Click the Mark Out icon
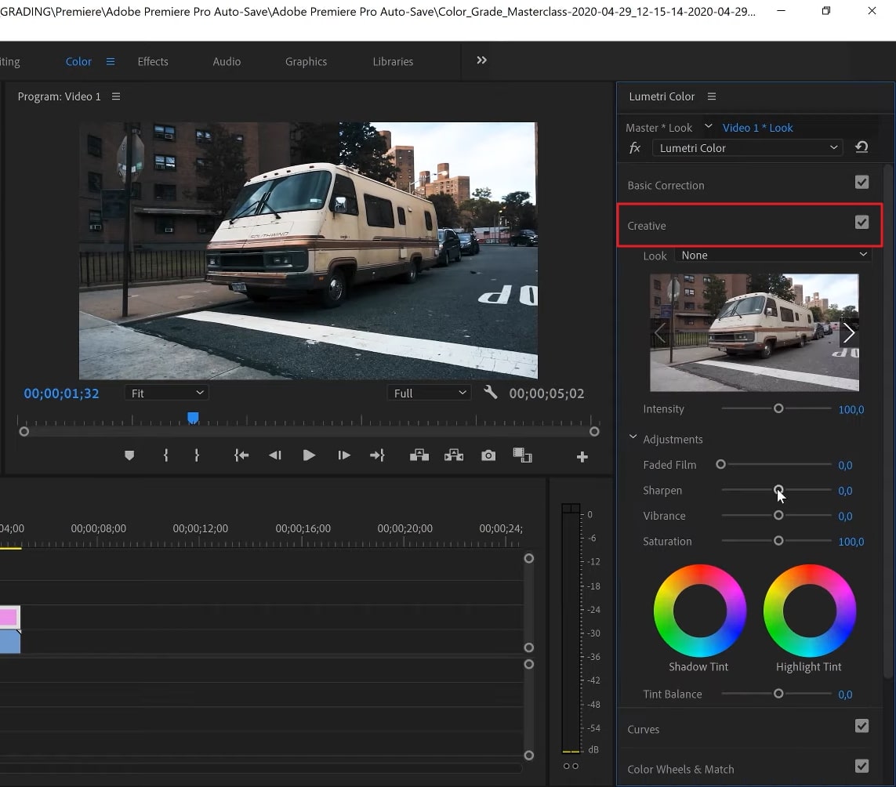 click(x=197, y=455)
